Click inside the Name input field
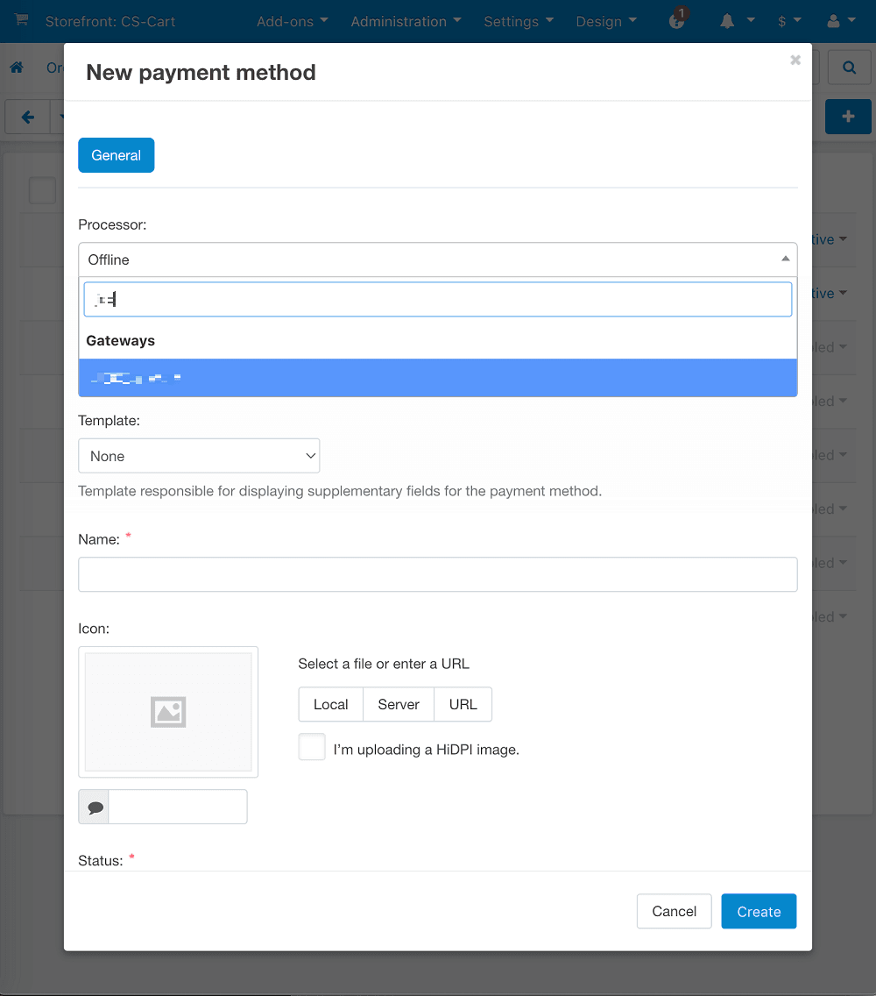 click(x=438, y=574)
